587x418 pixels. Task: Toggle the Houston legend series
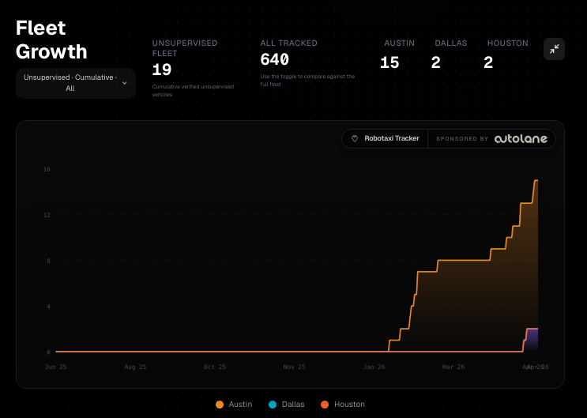point(343,405)
